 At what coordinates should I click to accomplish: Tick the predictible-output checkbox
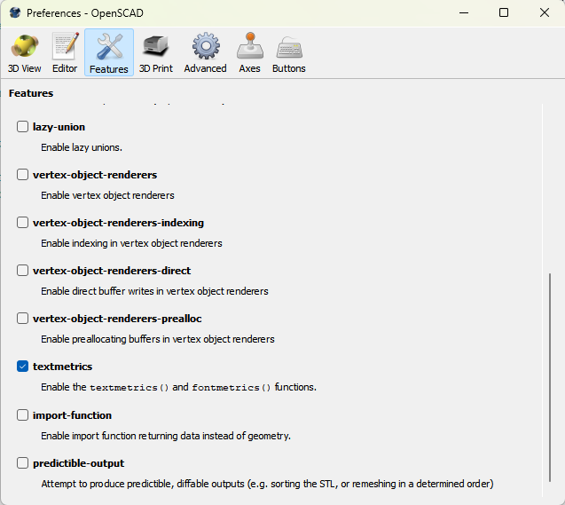coord(22,462)
